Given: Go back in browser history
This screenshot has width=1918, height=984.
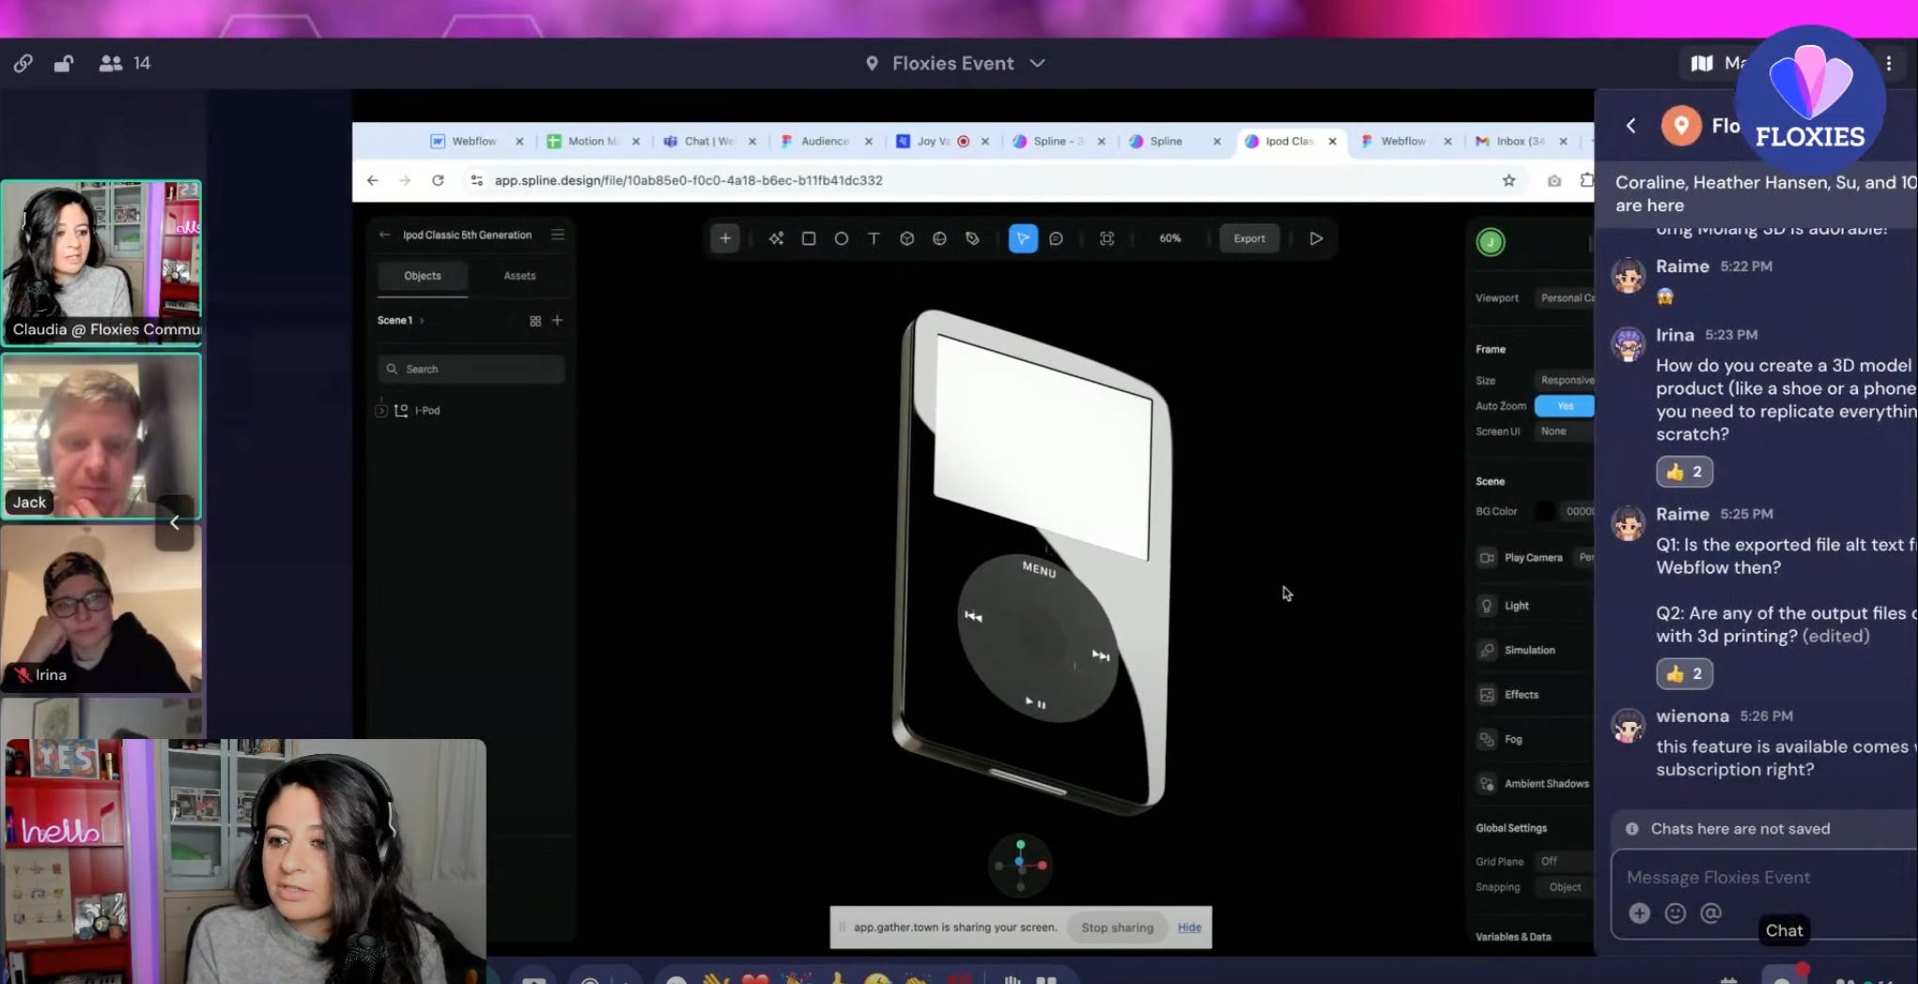Looking at the screenshot, I should point(373,180).
